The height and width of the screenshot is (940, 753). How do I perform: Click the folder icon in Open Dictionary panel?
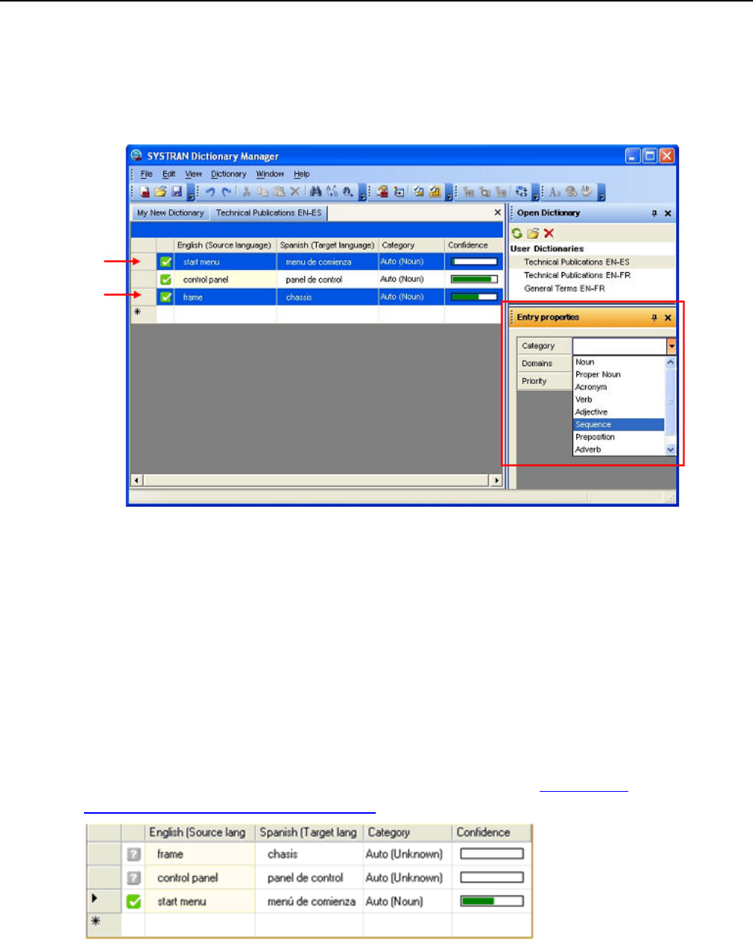[533, 233]
